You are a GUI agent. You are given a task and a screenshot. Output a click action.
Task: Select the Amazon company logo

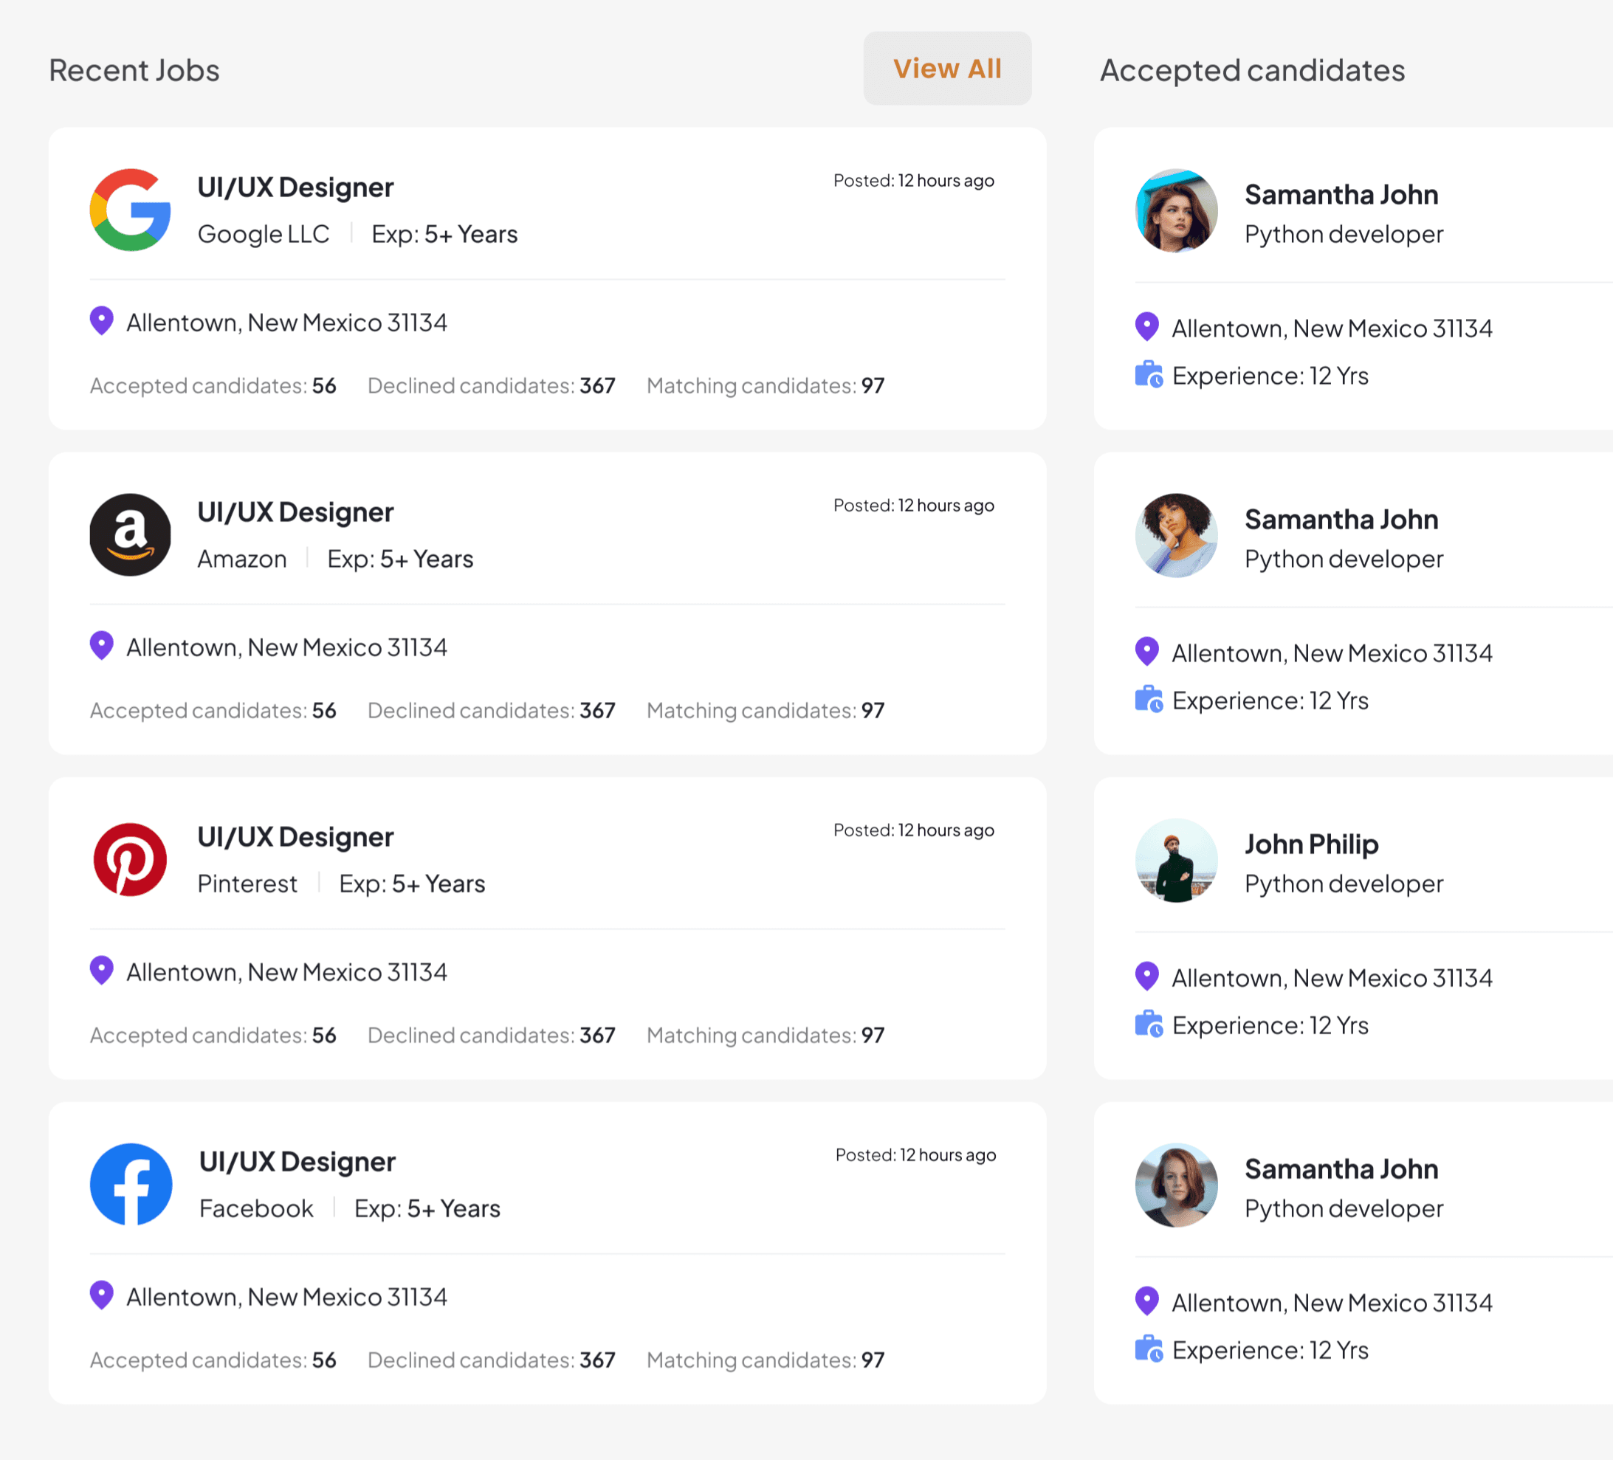(x=131, y=535)
